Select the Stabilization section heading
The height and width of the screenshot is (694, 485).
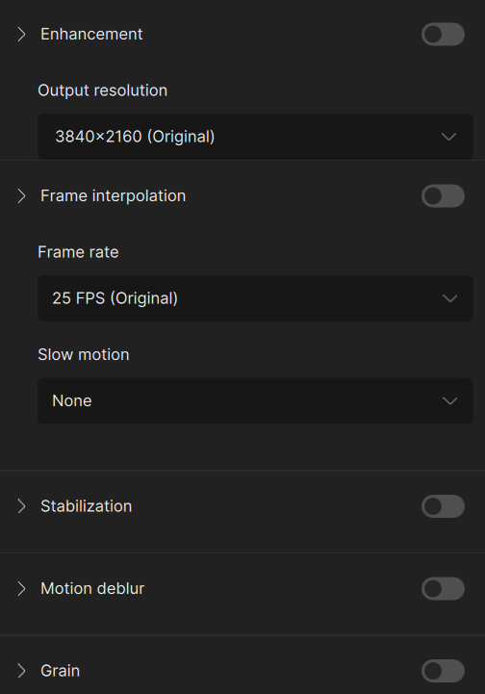[87, 506]
